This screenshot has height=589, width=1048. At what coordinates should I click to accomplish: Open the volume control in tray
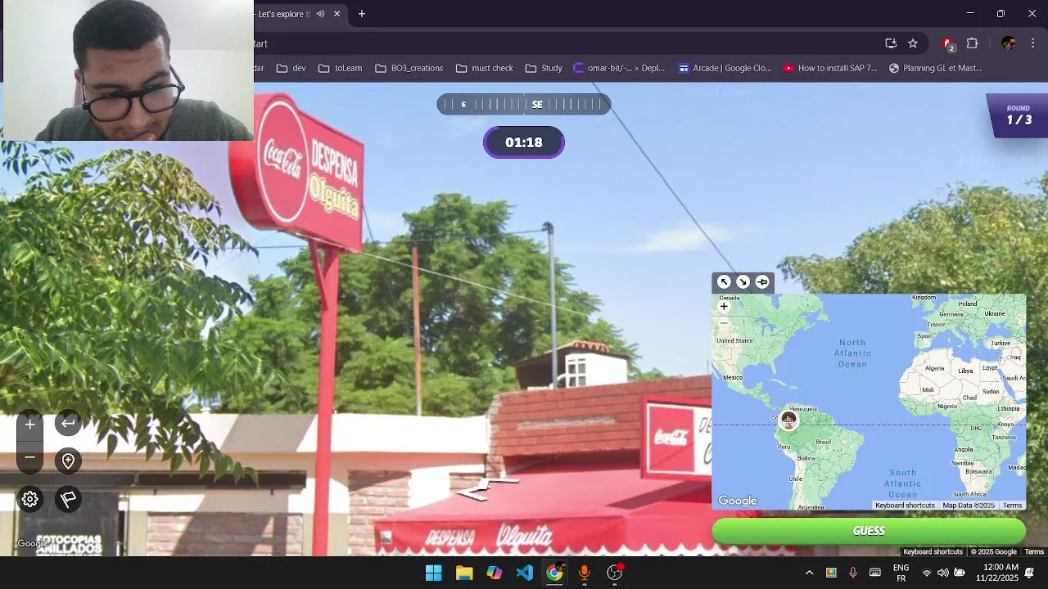tap(942, 573)
